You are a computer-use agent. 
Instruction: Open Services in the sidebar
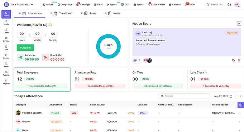tap(6, 39)
